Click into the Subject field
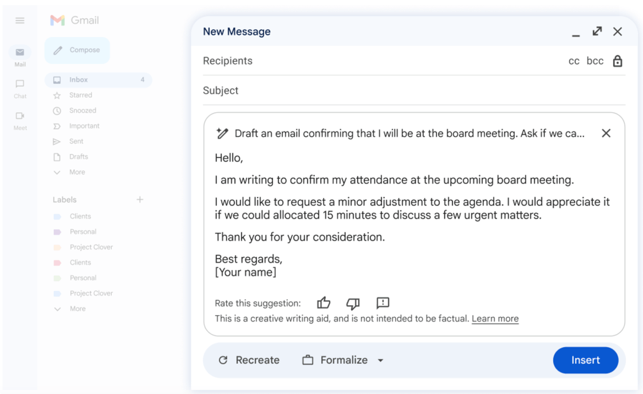The image size is (643, 394). click(x=414, y=90)
